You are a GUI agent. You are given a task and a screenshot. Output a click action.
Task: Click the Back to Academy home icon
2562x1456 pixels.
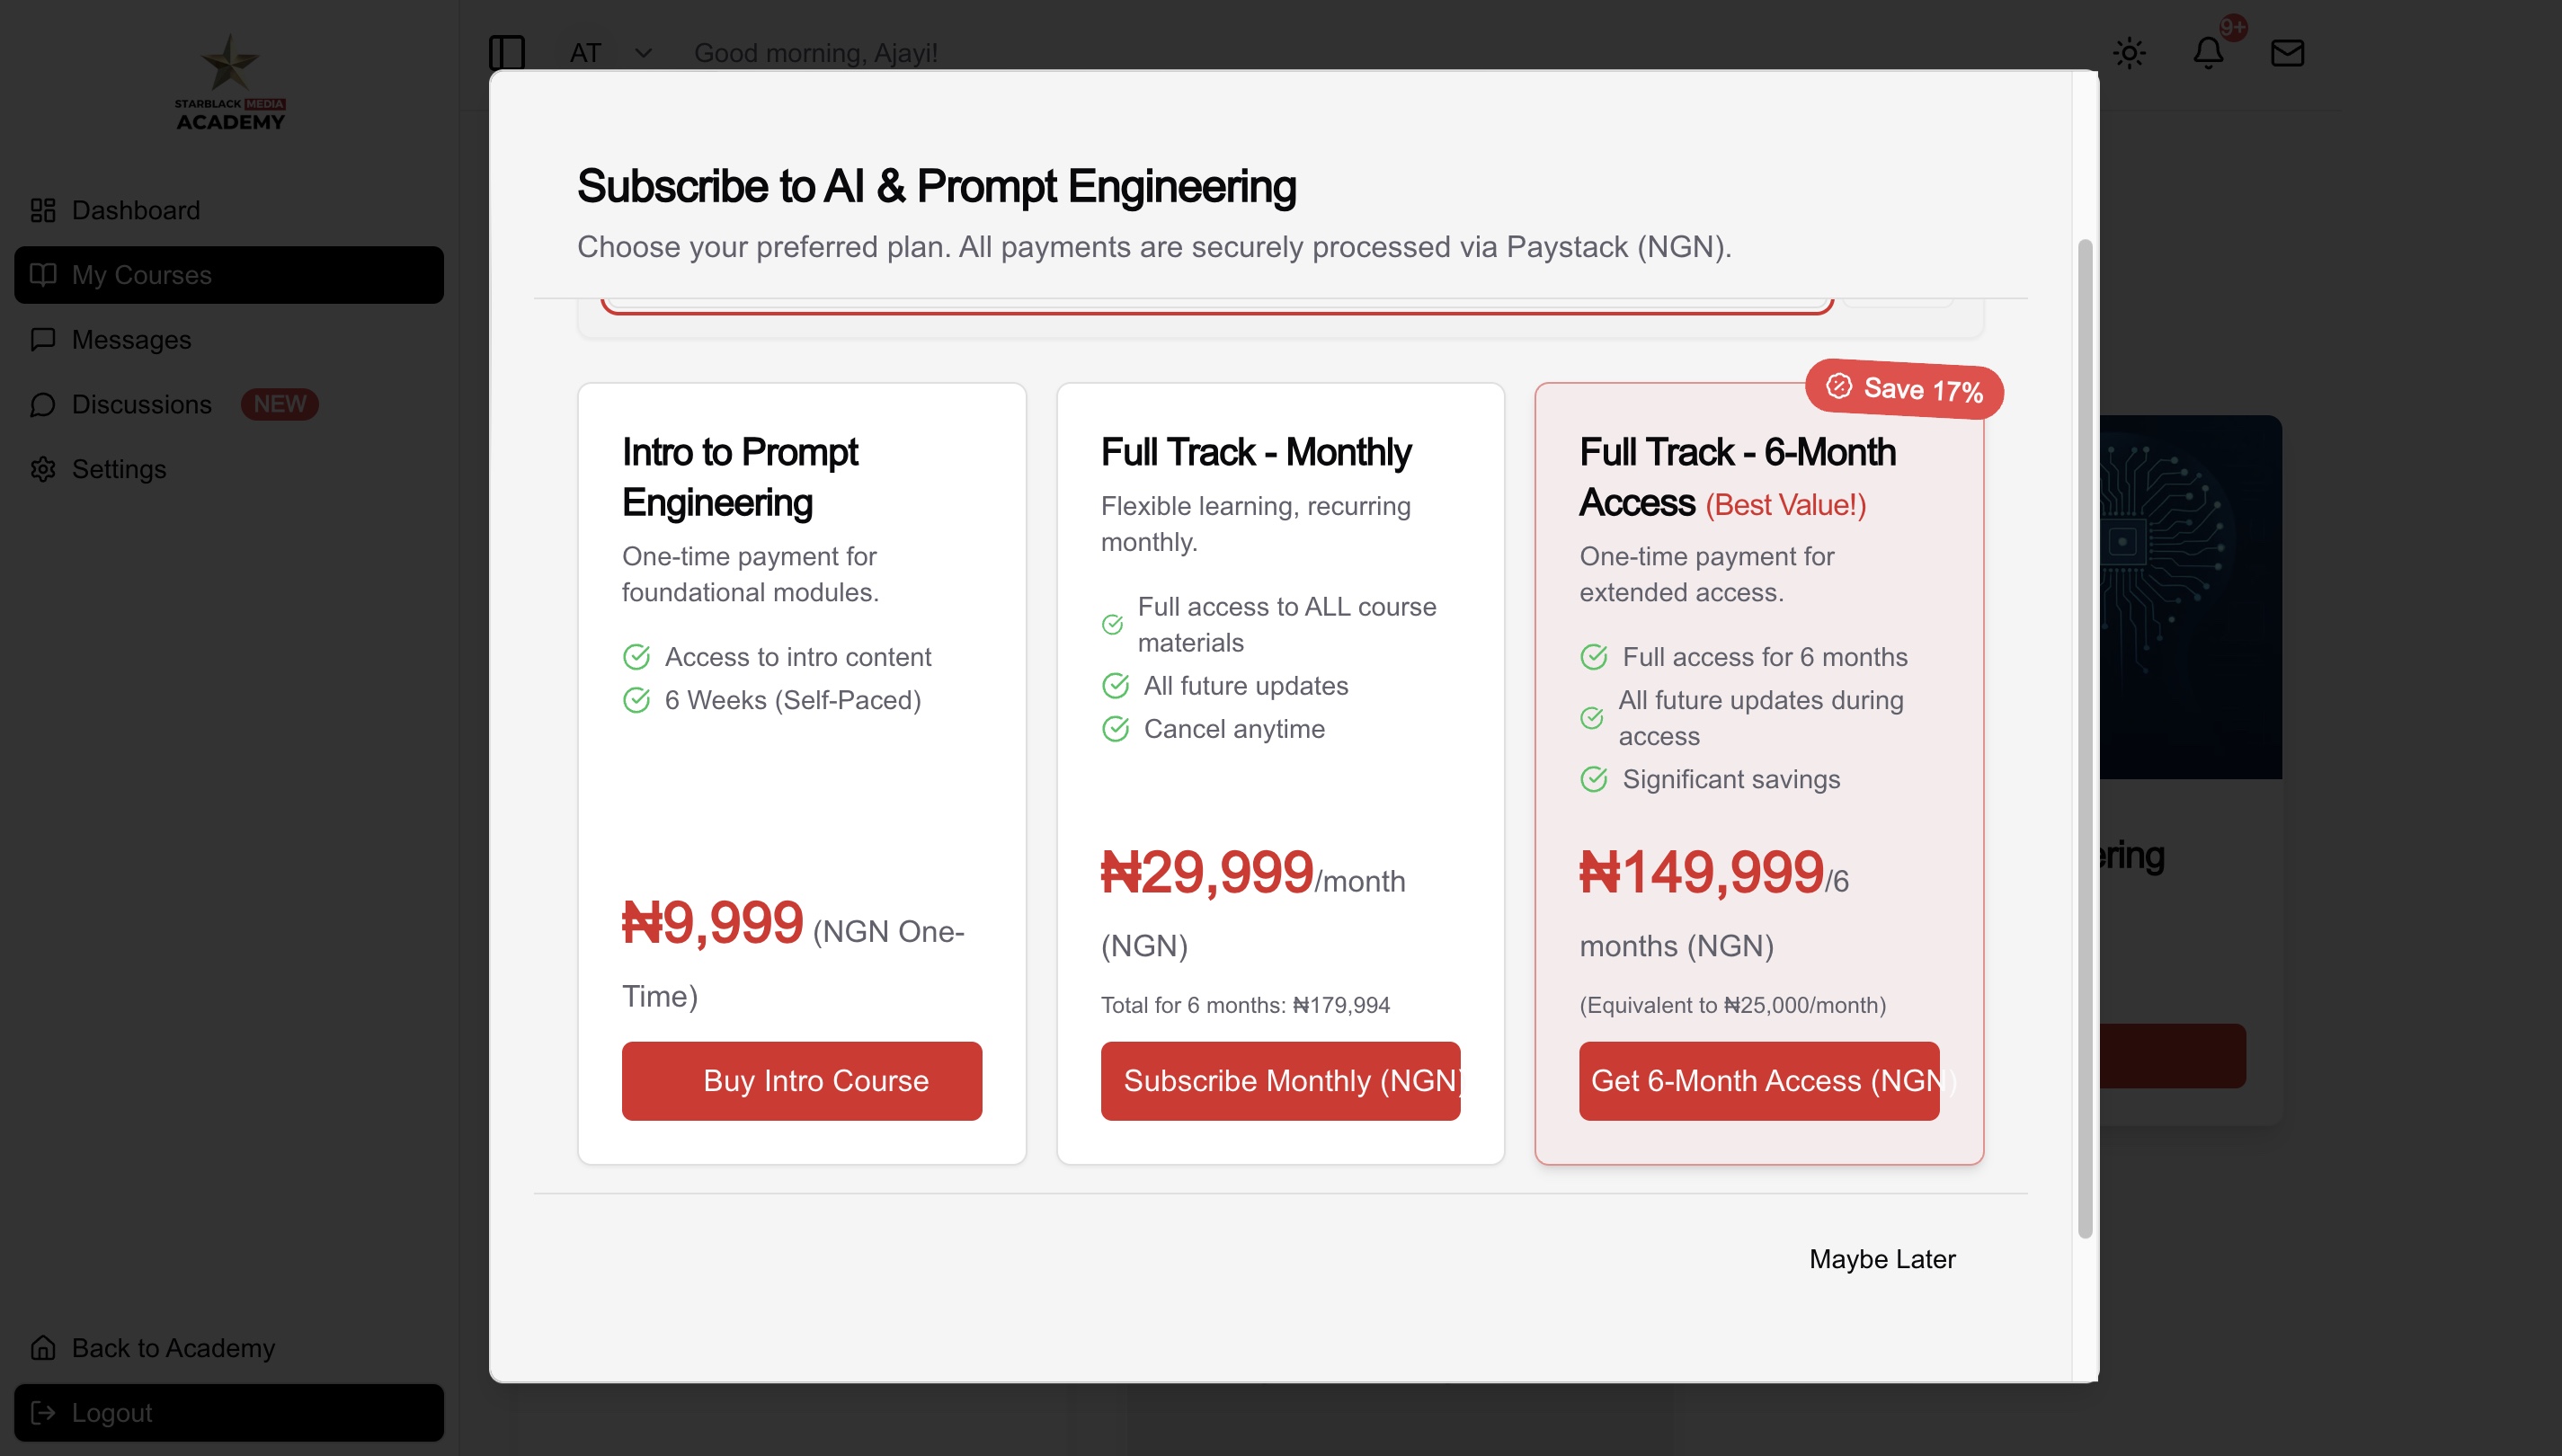coord(43,1348)
